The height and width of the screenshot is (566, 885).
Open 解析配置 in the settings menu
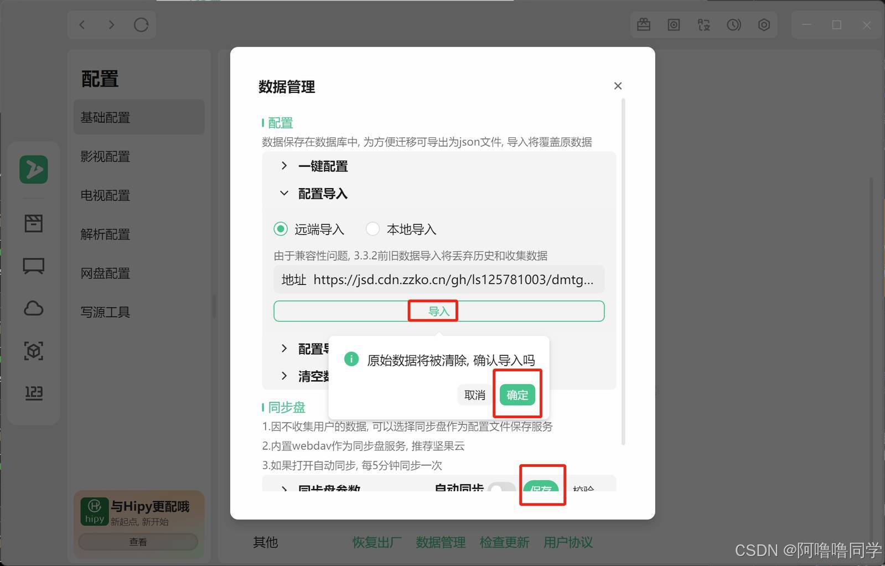pyautogui.click(x=139, y=234)
